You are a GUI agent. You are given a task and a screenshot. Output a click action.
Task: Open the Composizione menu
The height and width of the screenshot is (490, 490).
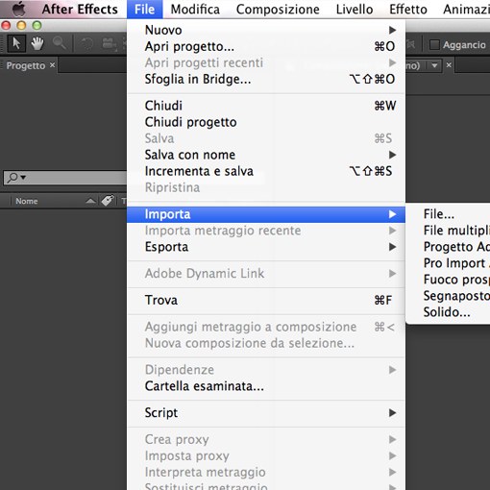[x=278, y=9]
